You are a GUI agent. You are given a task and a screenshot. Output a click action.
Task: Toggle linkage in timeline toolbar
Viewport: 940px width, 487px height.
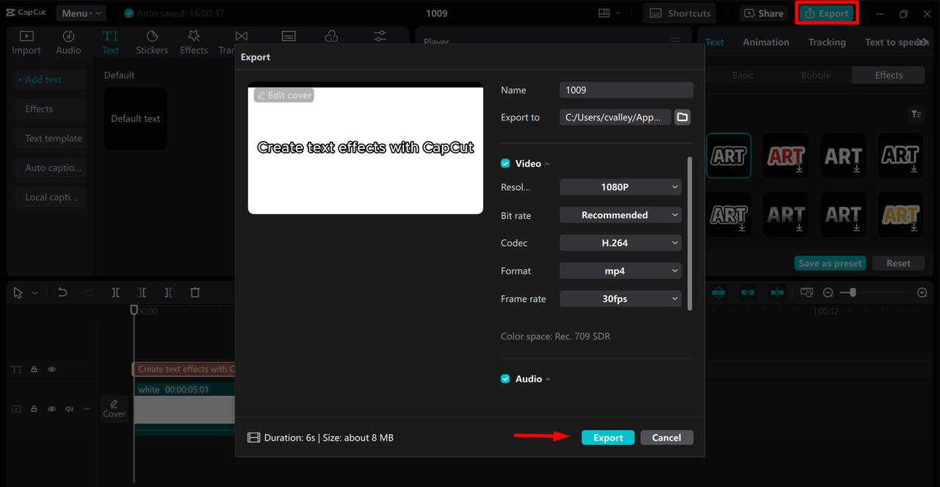pos(748,292)
